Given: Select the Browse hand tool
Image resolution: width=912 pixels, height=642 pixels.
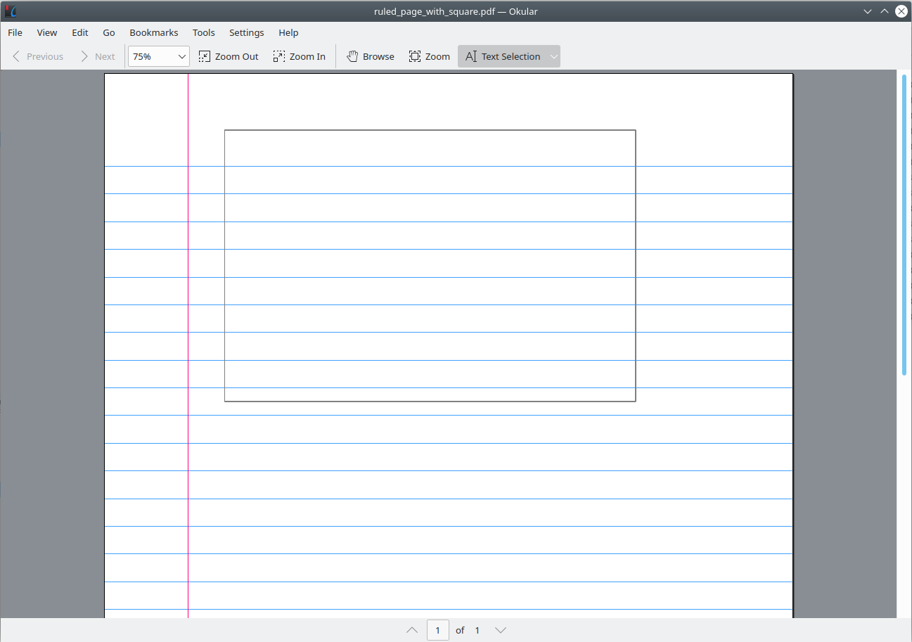Looking at the screenshot, I should point(371,56).
